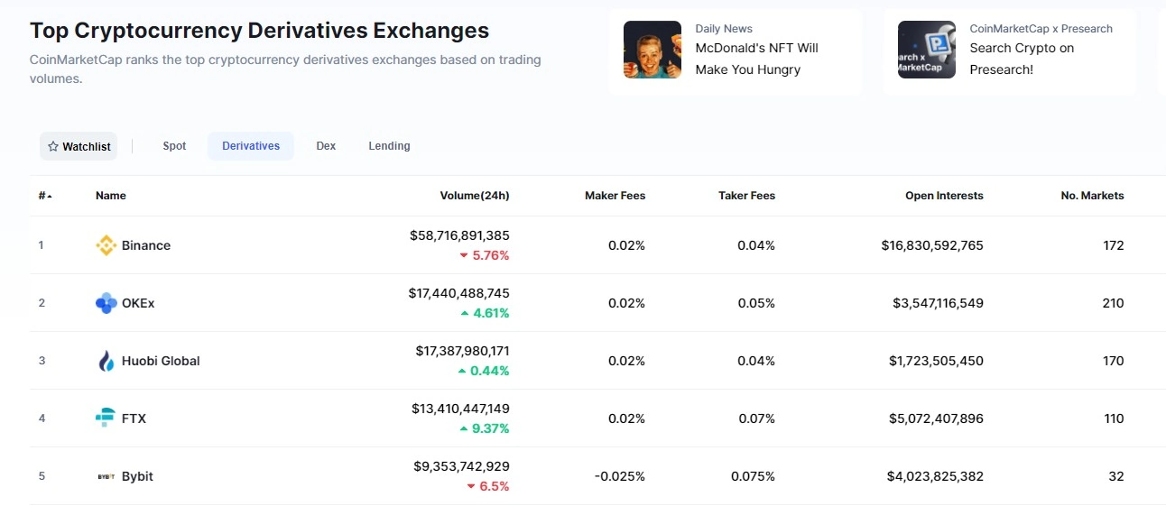The image size is (1166, 506).
Task: Sort by No. Markets column header
Action: pyautogui.click(x=1093, y=196)
